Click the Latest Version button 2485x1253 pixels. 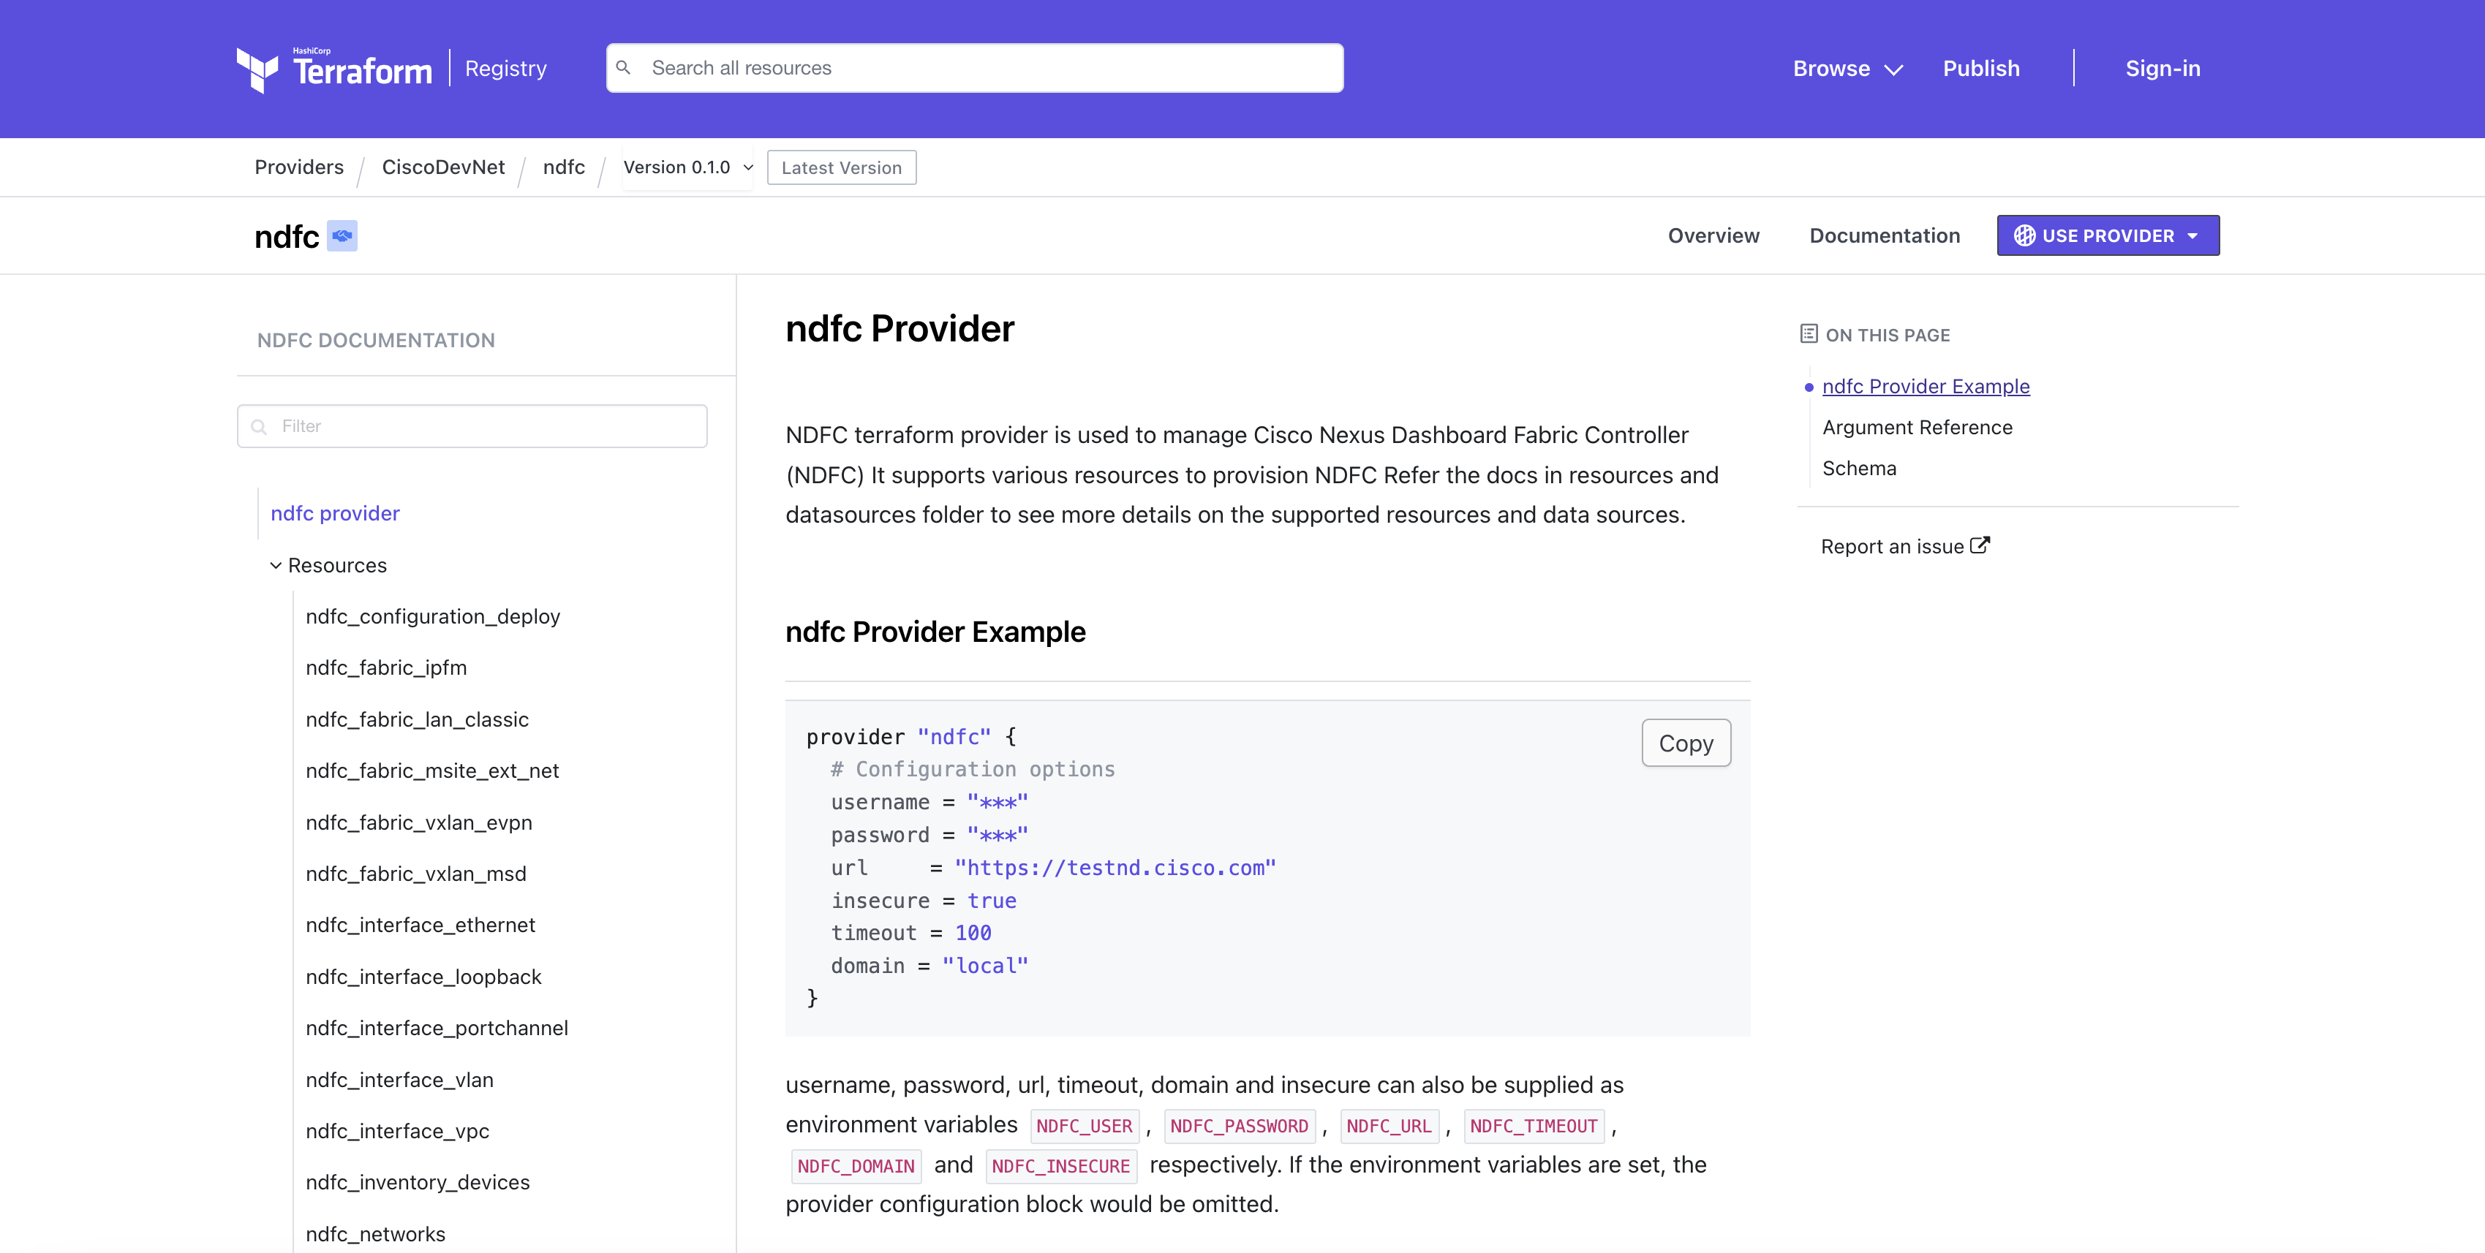click(x=841, y=168)
